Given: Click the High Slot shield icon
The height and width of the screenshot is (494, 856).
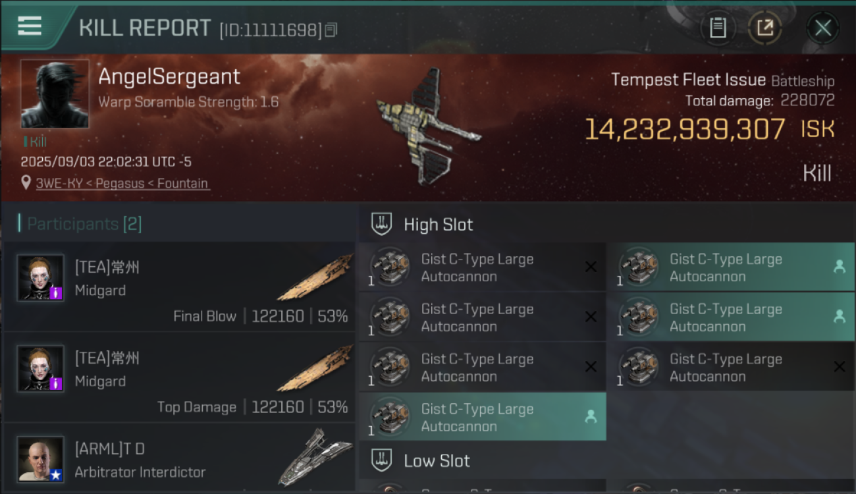Looking at the screenshot, I should [382, 224].
